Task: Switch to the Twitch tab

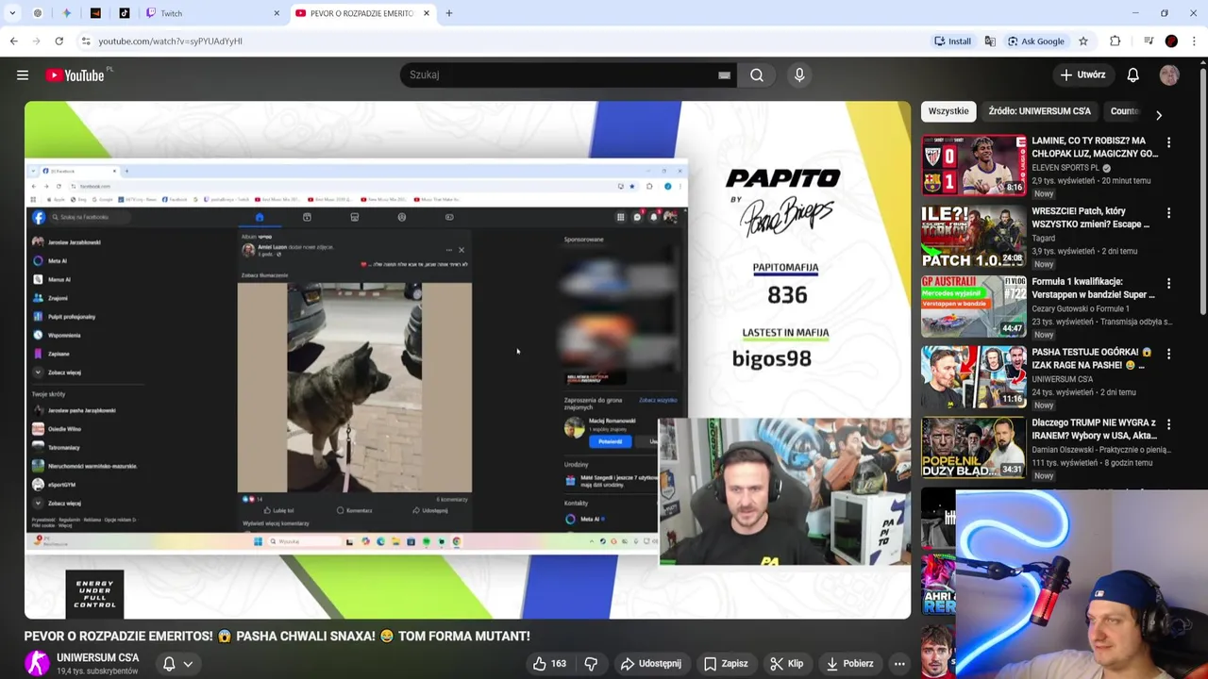Action: click(212, 13)
